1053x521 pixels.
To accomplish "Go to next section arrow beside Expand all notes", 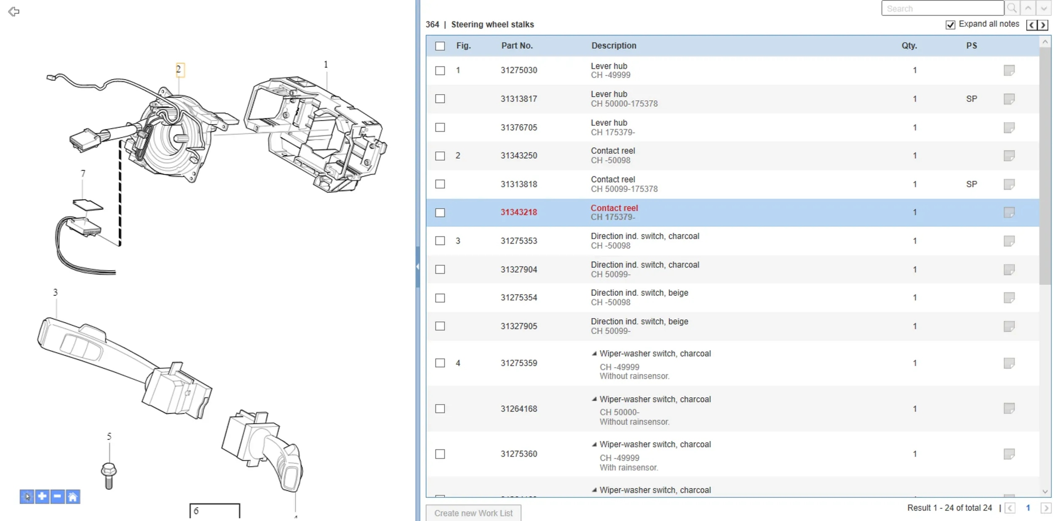I will [1043, 25].
